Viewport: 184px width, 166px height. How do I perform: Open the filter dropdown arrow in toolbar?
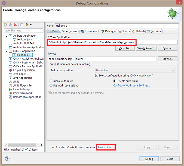(x=31, y=25)
